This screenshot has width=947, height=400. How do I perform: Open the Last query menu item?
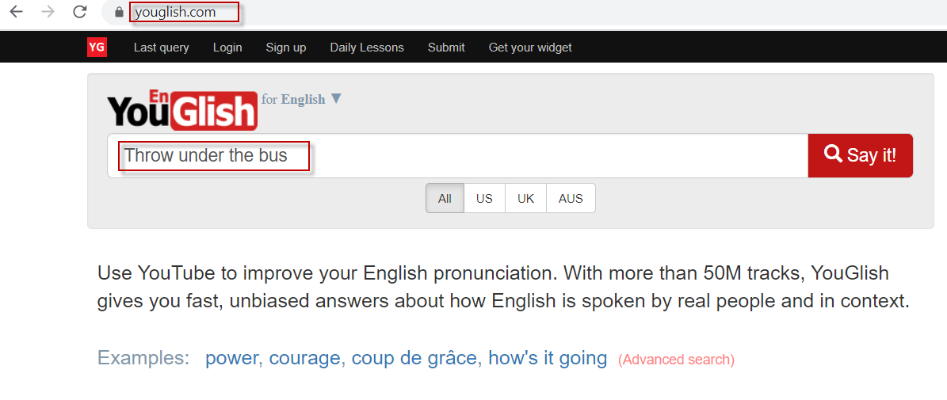161,48
